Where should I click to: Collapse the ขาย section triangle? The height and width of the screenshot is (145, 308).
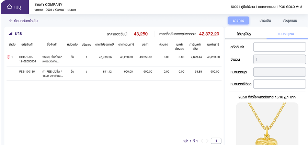pyautogui.click(x=10, y=34)
